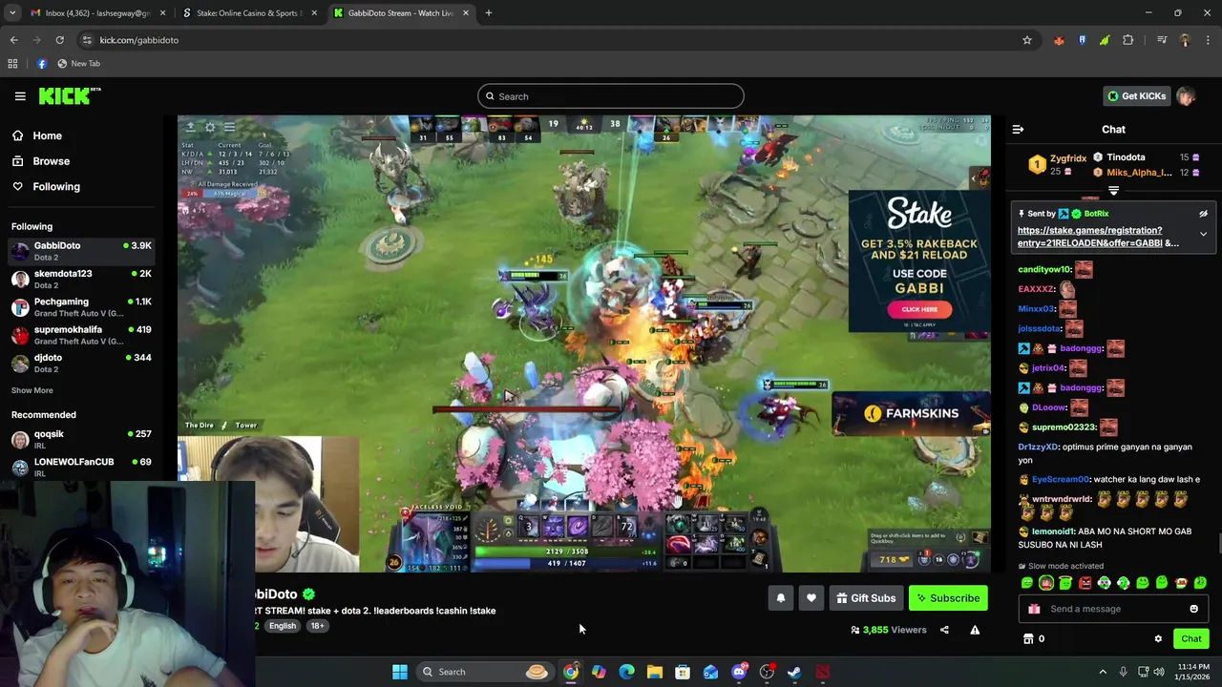Open recommended channel LONEWOLFanCUB

click(82, 467)
